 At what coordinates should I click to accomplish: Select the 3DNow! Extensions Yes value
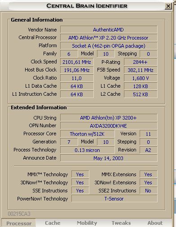click(x=149, y=182)
